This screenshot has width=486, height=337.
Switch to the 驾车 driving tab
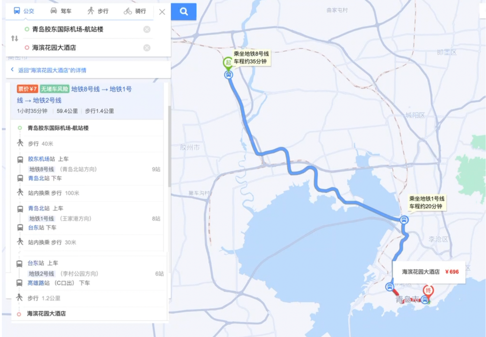click(x=61, y=11)
